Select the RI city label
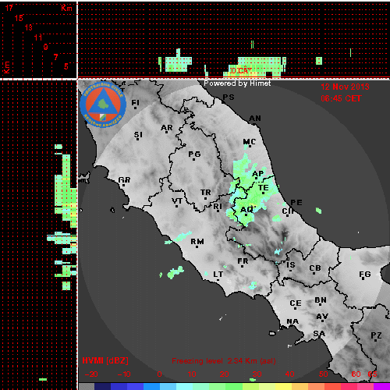This screenshot has width=390, height=390. pyautogui.click(x=218, y=206)
